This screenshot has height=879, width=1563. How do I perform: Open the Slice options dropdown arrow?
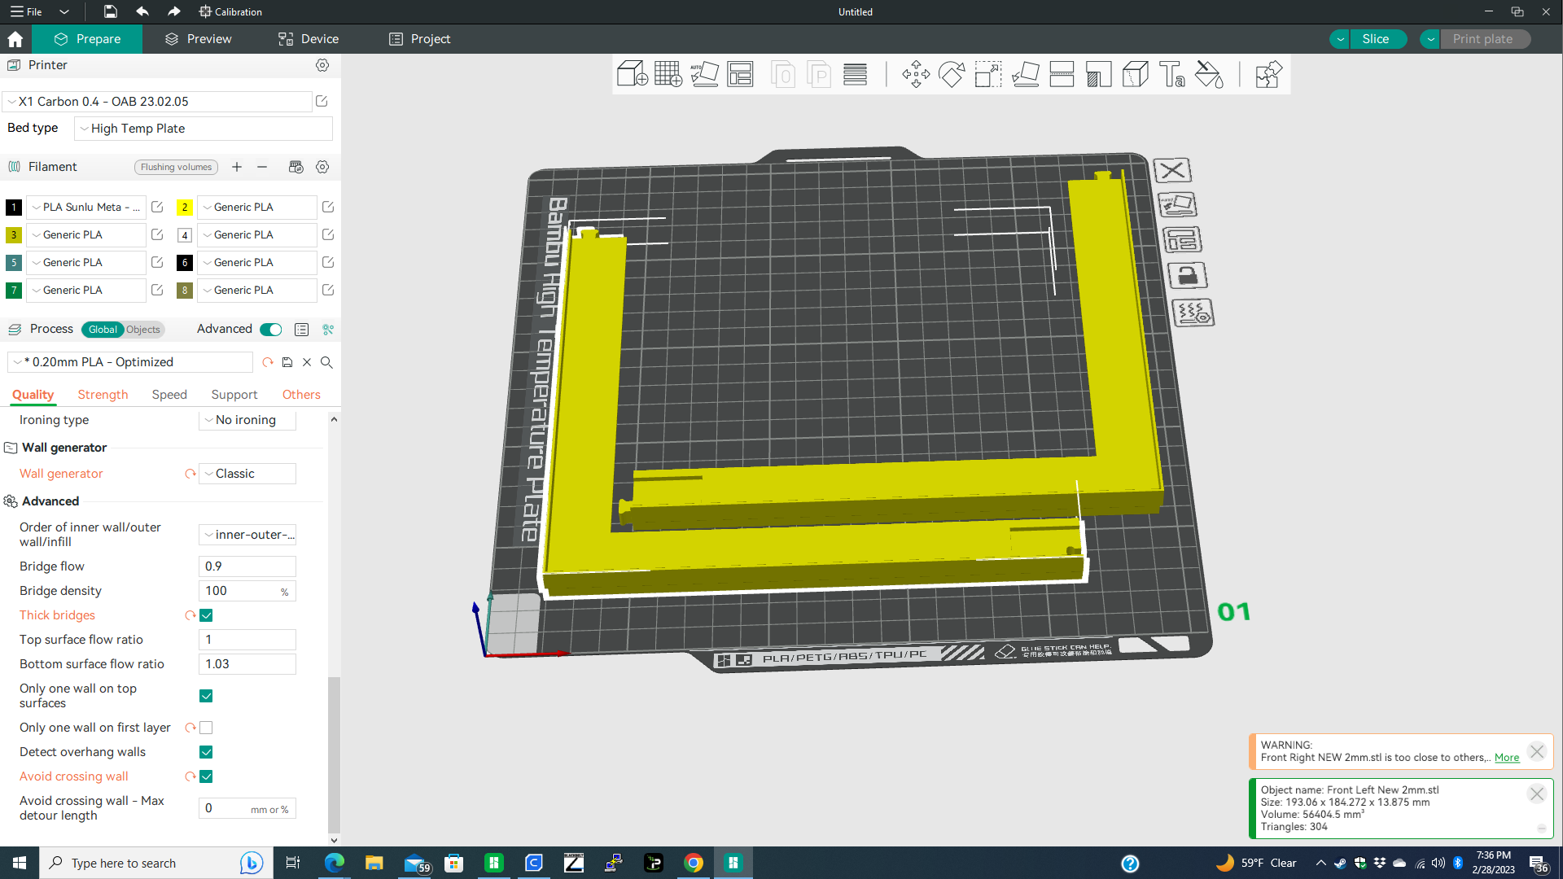click(1340, 39)
